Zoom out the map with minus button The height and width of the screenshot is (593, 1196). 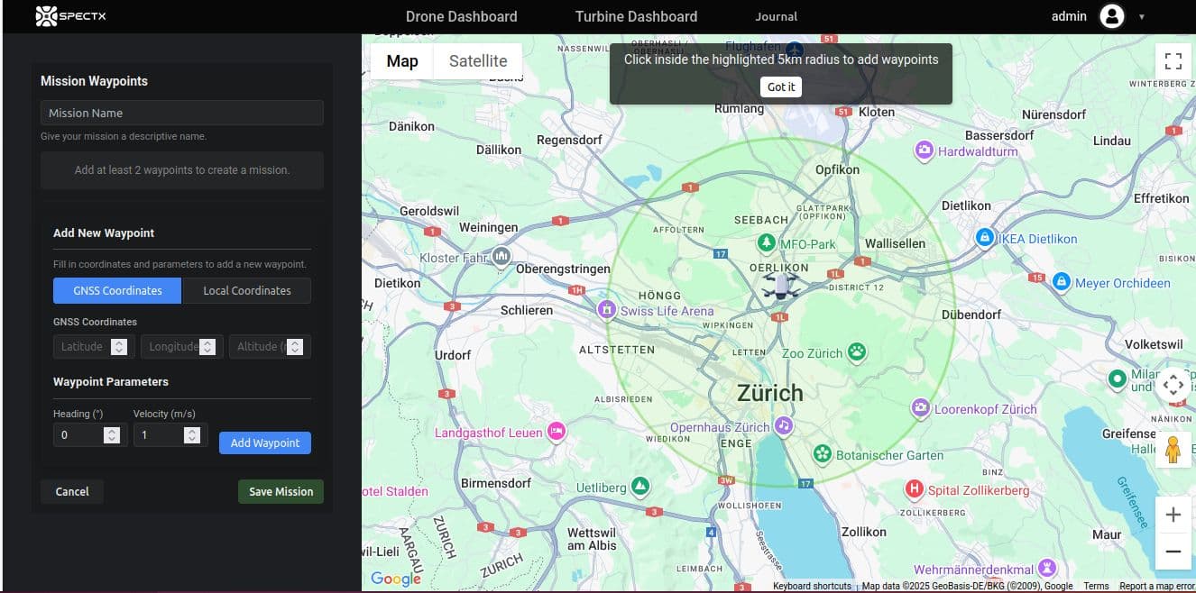(1173, 551)
